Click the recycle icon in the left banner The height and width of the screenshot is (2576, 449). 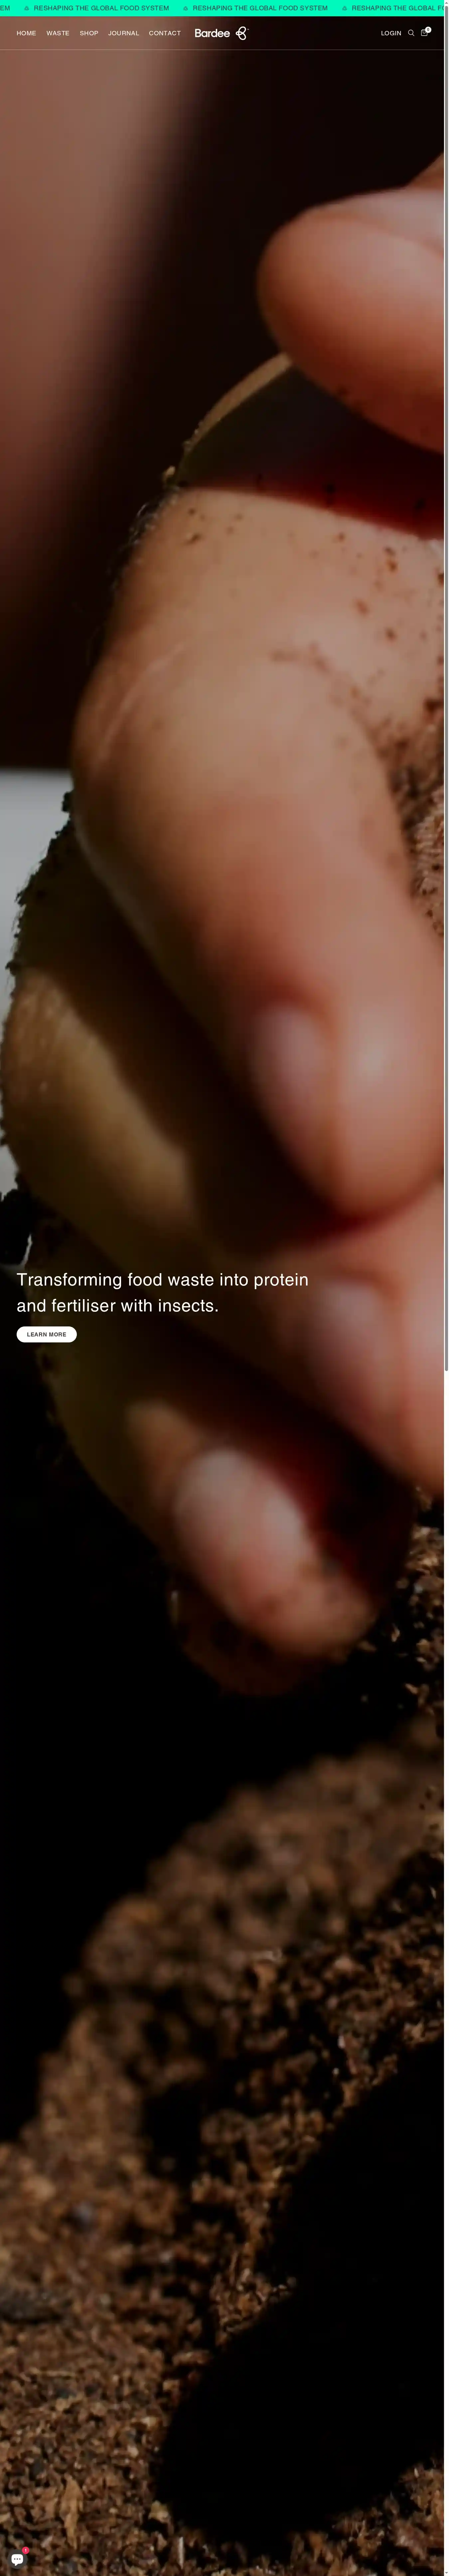[26, 8]
